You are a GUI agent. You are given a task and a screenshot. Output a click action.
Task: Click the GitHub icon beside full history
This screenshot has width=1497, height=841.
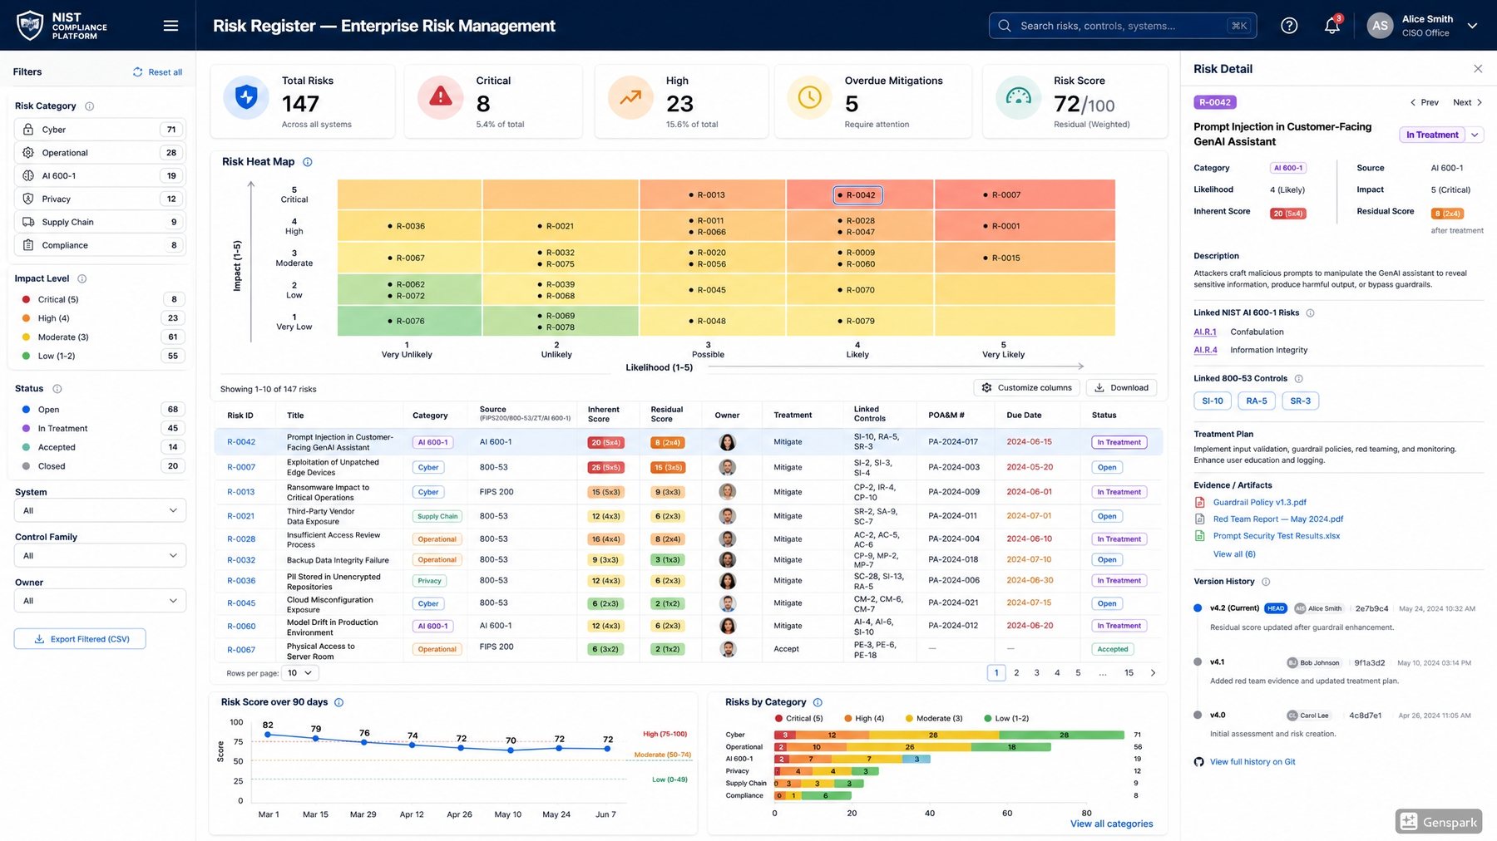tap(1199, 762)
